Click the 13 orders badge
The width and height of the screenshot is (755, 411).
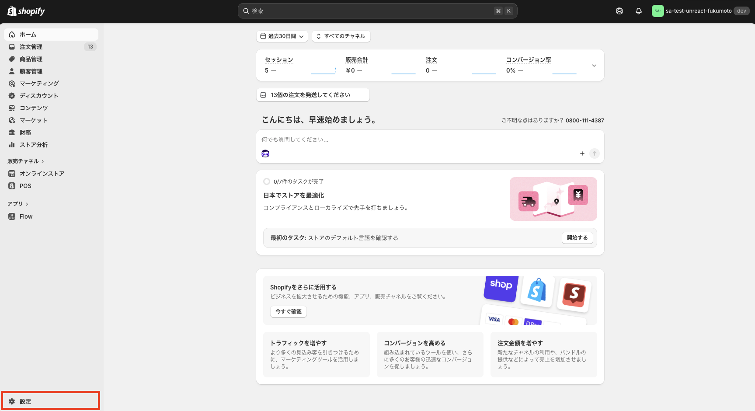pyautogui.click(x=90, y=47)
